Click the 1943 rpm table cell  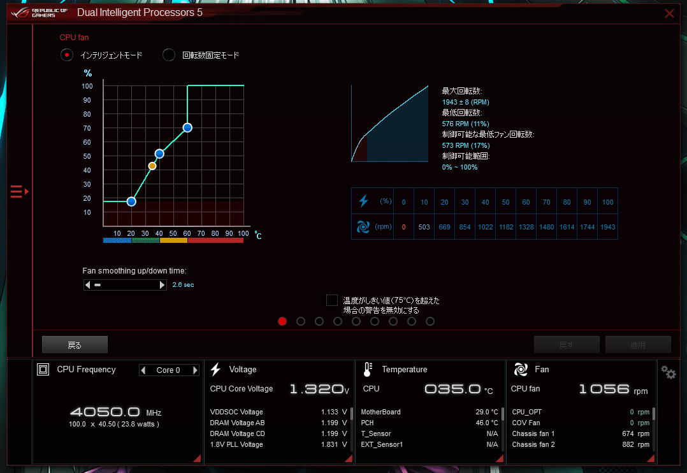coord(608,227)
